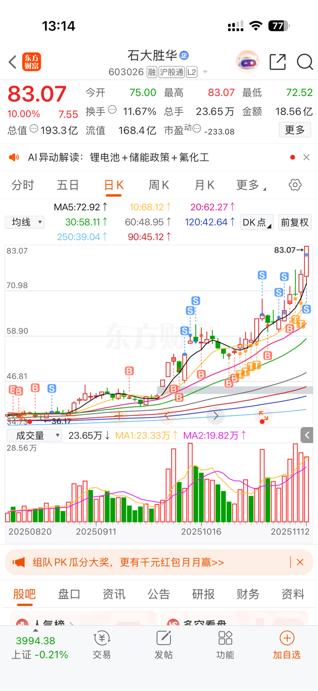Tap info icon beside 总值
Viewport: 318px width, 691px height.
tap(34, 129)
